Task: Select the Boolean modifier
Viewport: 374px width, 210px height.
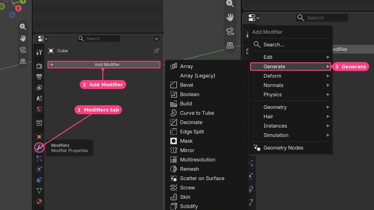Action: [207, 94]
